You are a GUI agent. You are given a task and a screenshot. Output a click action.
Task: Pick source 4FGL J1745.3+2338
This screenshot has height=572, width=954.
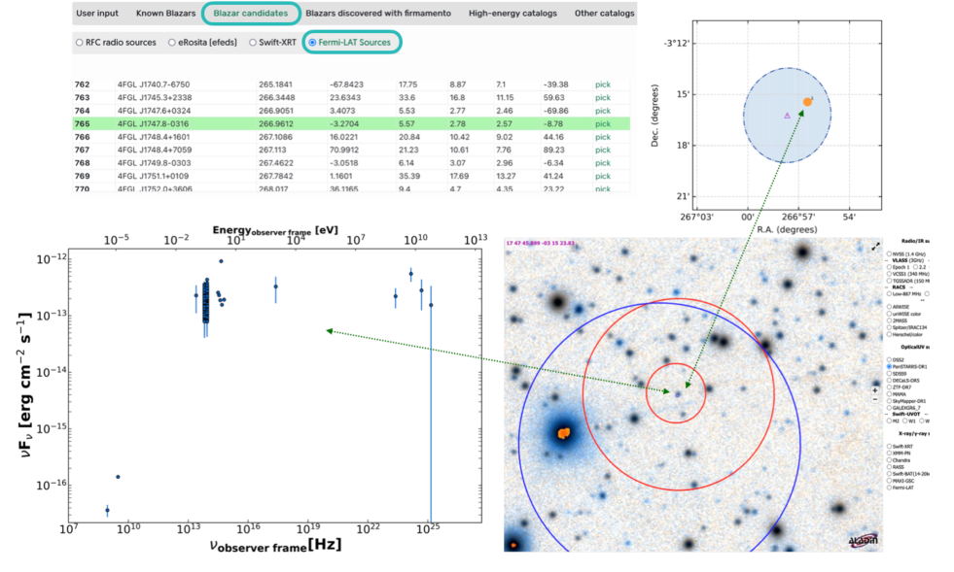tap(602, 98)
